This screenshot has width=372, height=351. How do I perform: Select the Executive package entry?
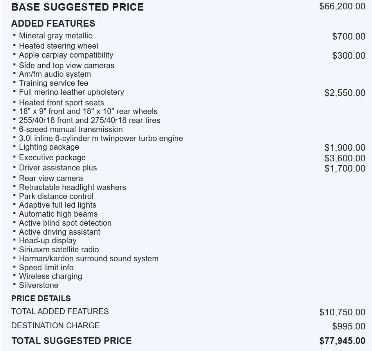pos(52,157)
